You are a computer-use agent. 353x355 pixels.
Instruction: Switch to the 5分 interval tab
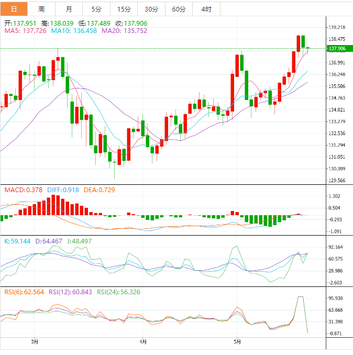[97, 9]
